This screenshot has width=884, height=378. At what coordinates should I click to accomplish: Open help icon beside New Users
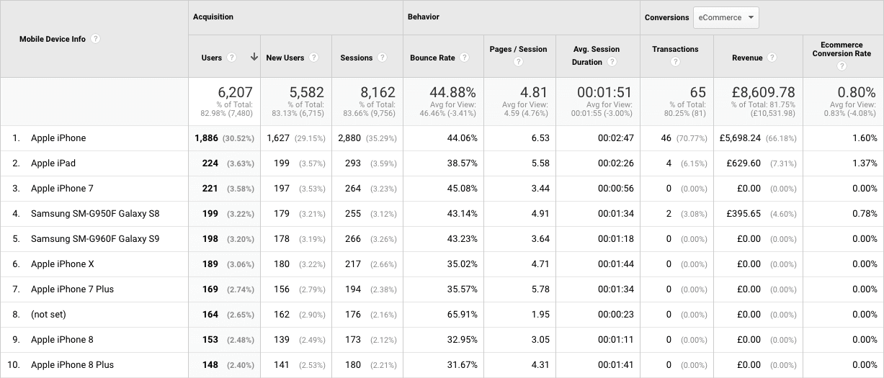point(314,58)
